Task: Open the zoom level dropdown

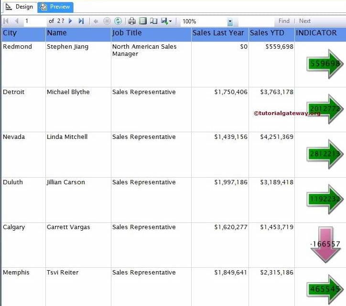Action: coord(230,21)
